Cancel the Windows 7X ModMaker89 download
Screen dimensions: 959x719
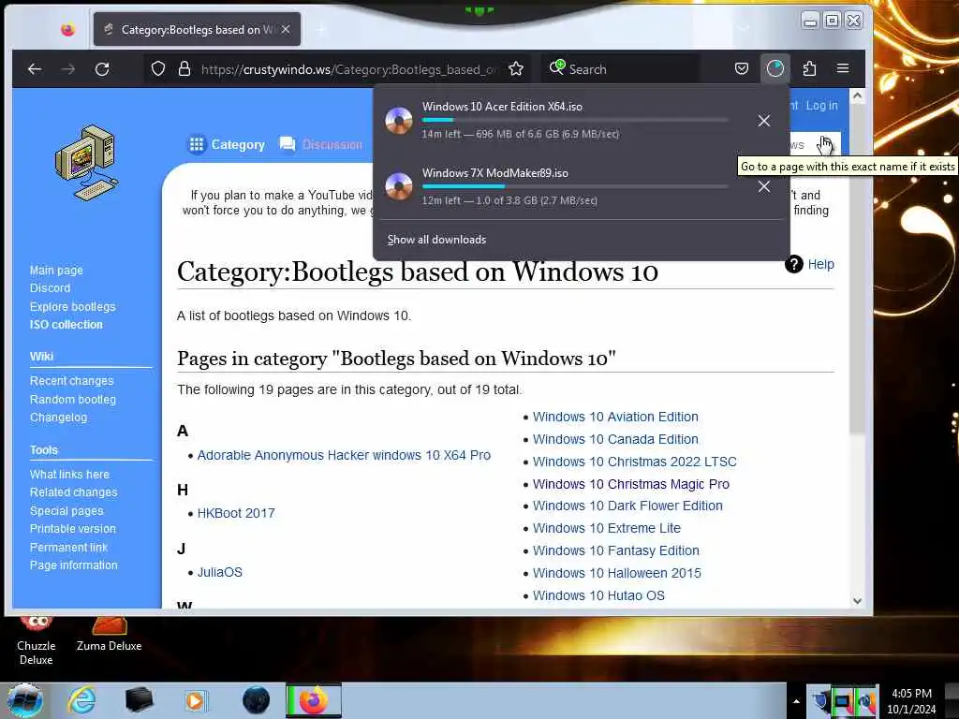764,186
